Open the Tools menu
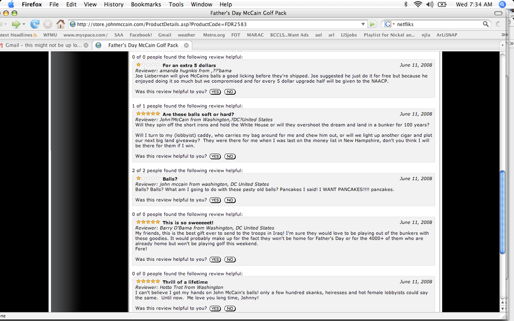This screenshot has width=514, height=321. tap(176, 4)
